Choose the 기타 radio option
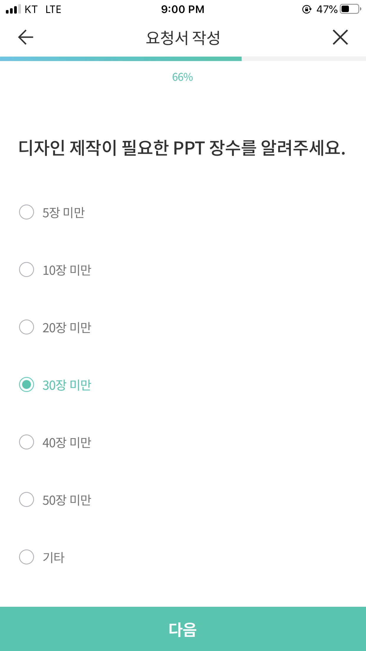This screenshot has height=651, width=366. [x=27, y=557]
